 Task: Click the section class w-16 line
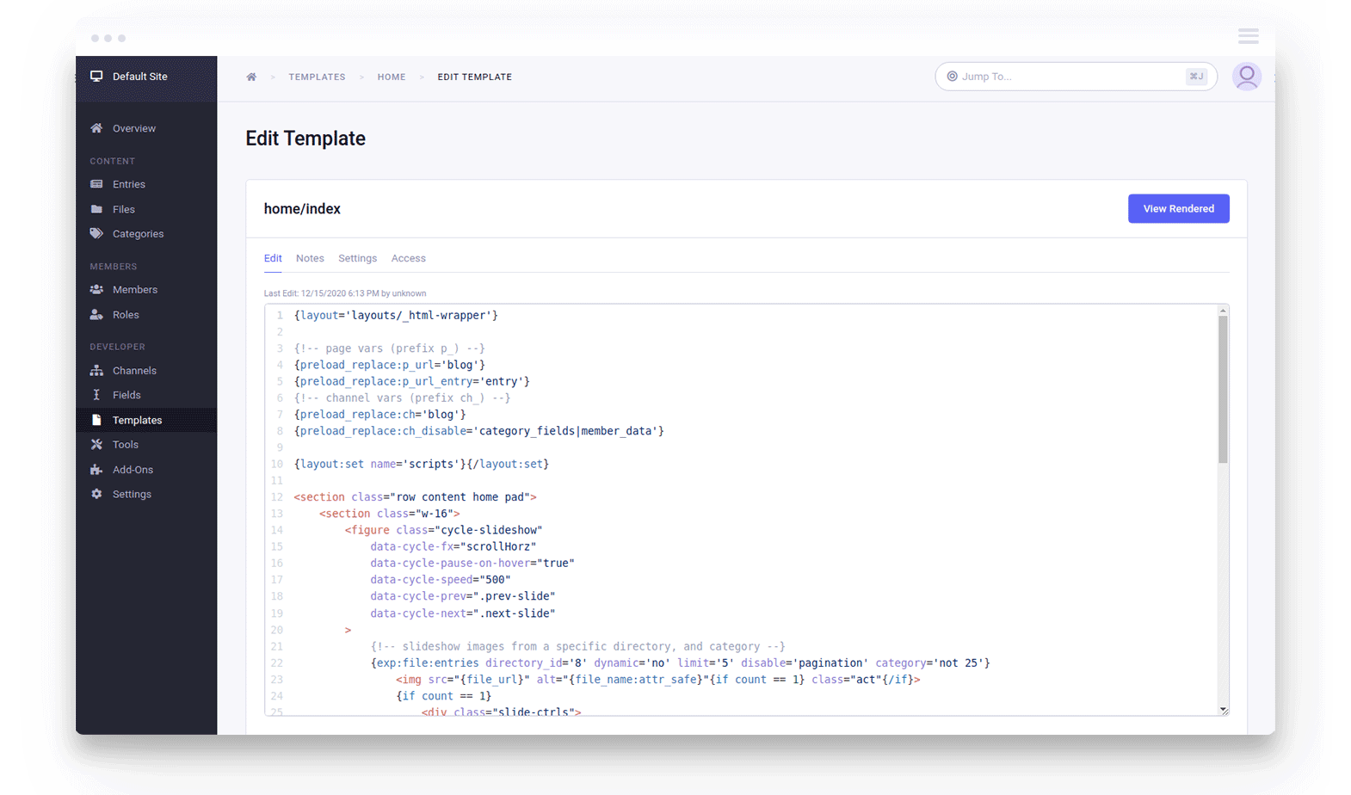(390, 514)
